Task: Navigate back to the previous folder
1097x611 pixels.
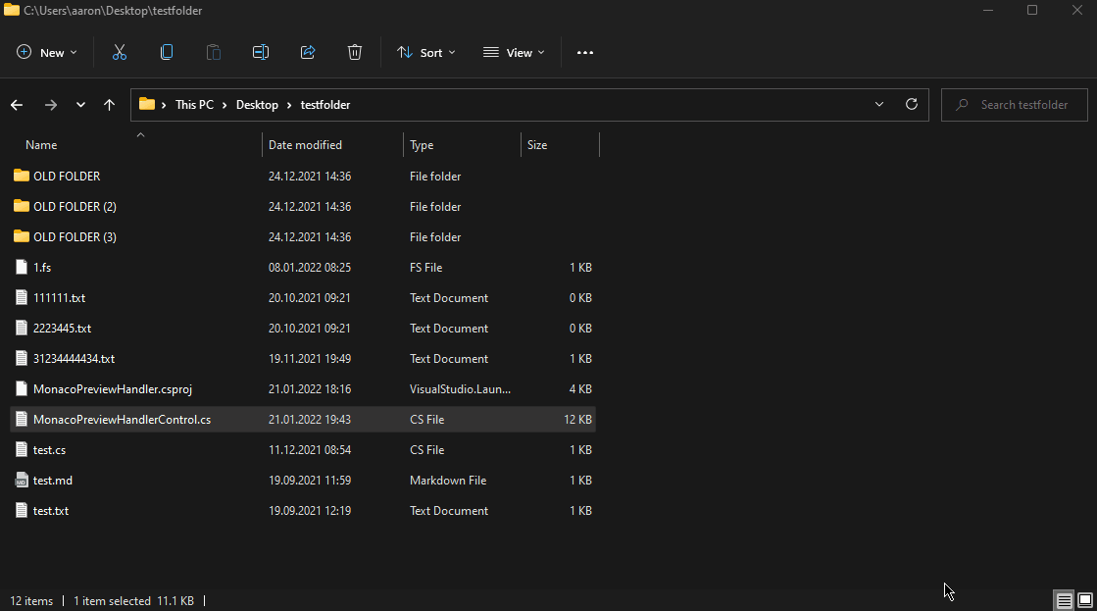Action: click(16, 104)
